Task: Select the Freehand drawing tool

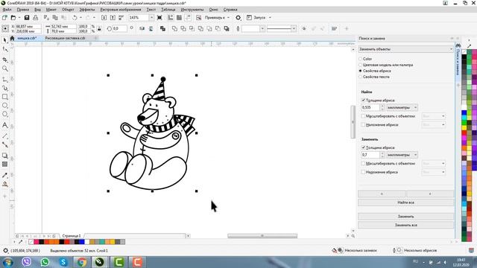Action: pos(5,80)
